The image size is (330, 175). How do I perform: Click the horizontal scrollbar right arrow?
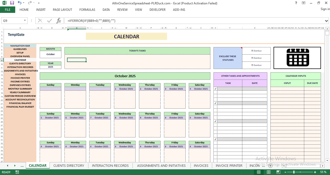pos(322,166)
